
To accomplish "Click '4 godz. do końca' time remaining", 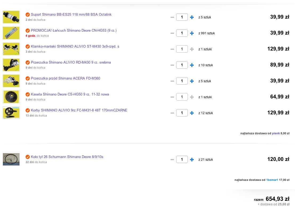I will 37,36.
